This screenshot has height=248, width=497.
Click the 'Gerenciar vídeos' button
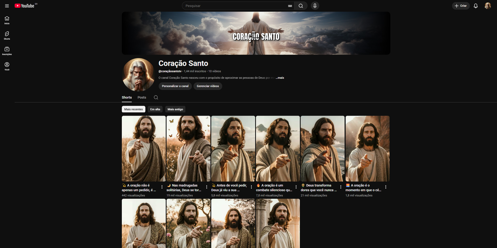click(207, 86)
